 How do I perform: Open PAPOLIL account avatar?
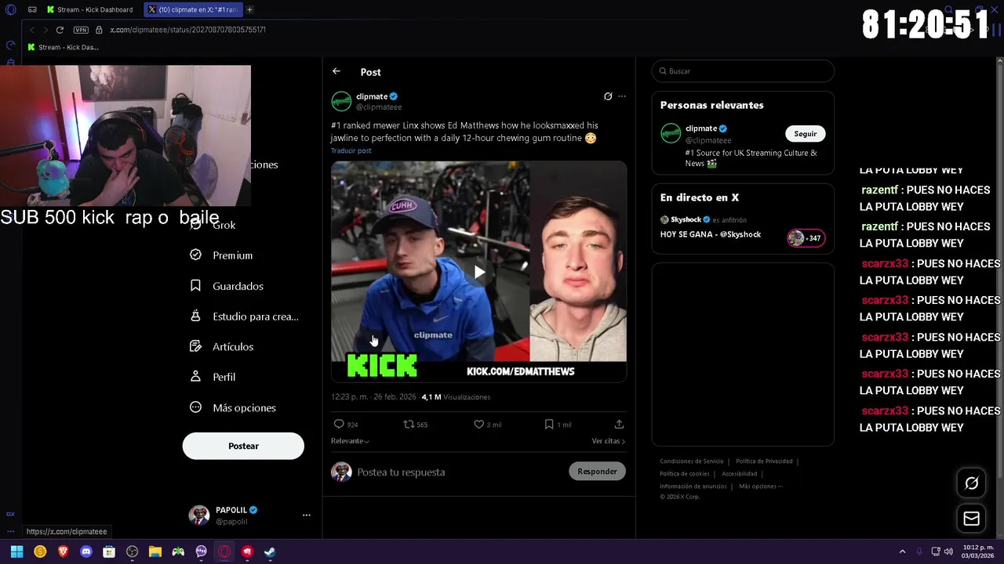(x=199, y=515)
